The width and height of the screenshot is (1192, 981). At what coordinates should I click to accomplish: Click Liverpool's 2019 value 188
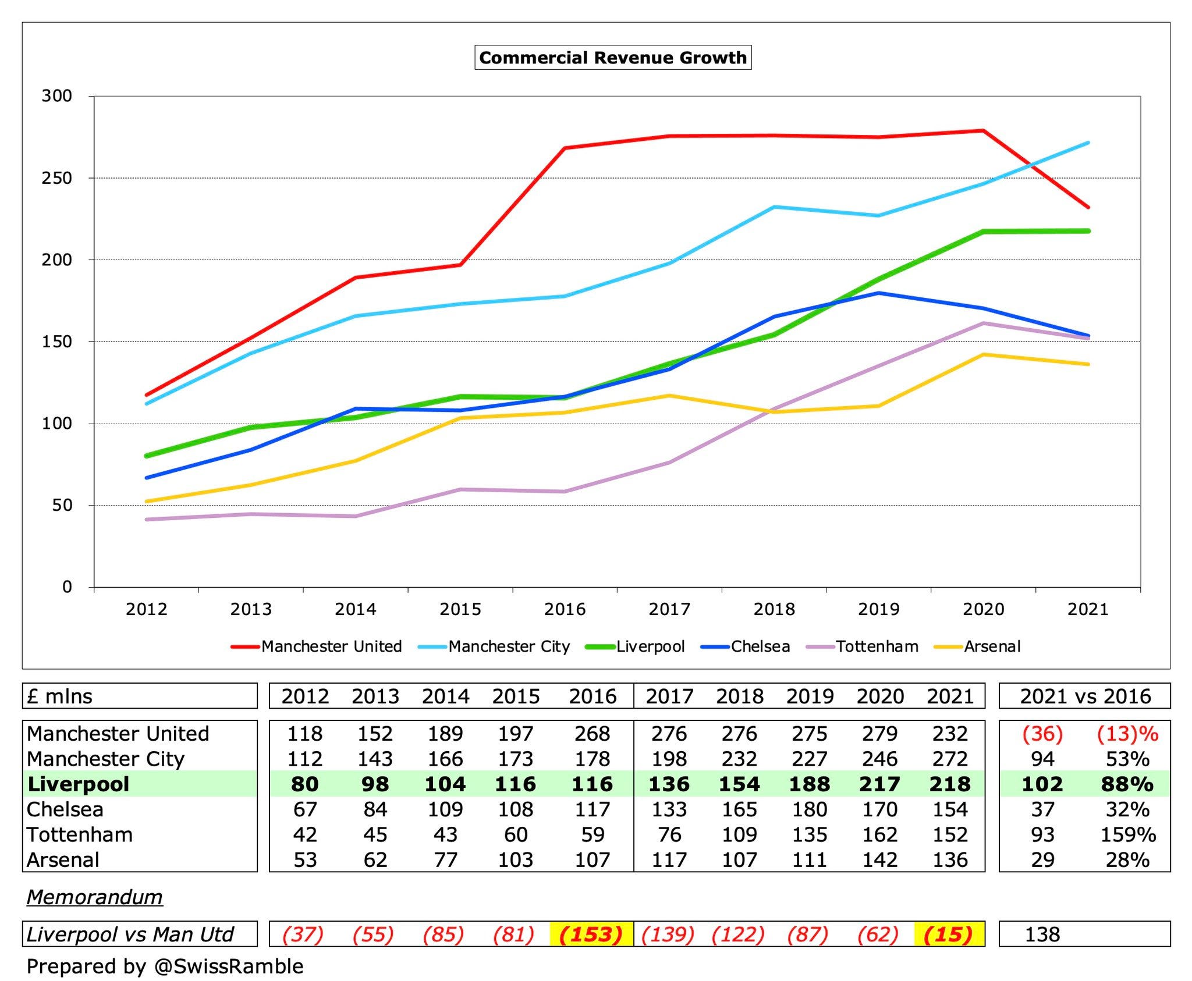[810, 784]
